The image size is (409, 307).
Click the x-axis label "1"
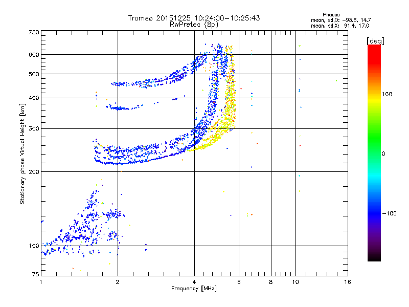coord(41,282)
